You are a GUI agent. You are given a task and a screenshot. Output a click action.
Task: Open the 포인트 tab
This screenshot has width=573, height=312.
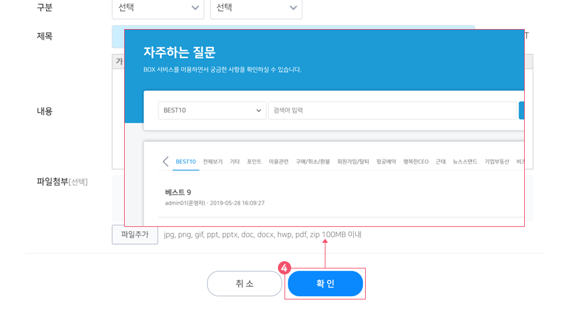coord(254,162)
